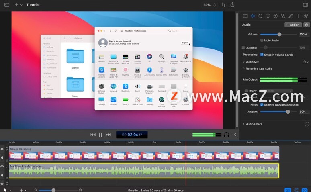Hide the MacBook Pro Microphone track
The height and width of the screenshot is (192, 311).
(x=2, y=166)
